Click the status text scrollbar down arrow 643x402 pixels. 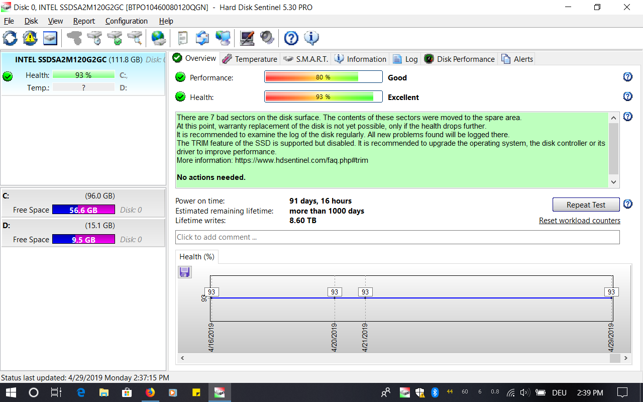(613, 182)
